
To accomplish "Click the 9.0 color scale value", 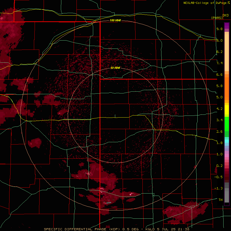I will (219, 40).
